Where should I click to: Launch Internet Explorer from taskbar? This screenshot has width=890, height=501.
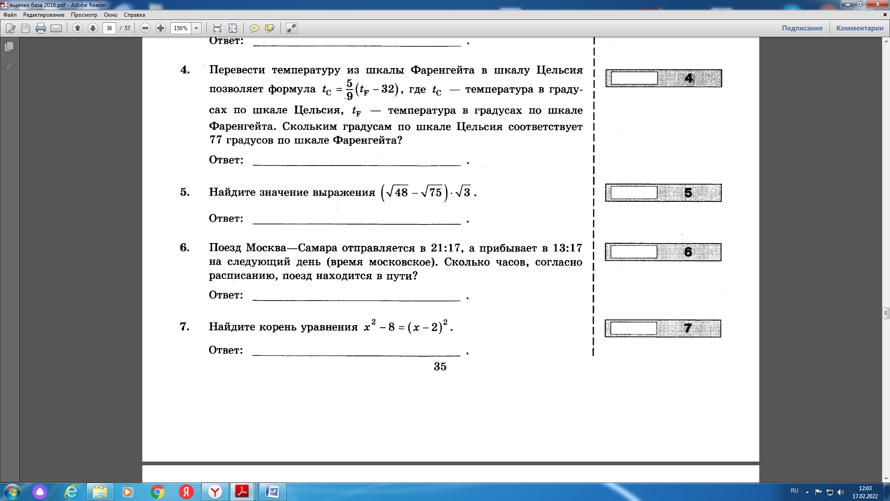click(71, 492)
